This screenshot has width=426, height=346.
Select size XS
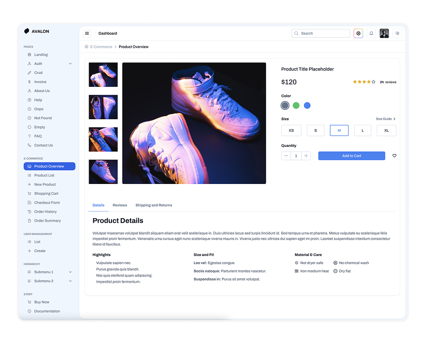291,131
